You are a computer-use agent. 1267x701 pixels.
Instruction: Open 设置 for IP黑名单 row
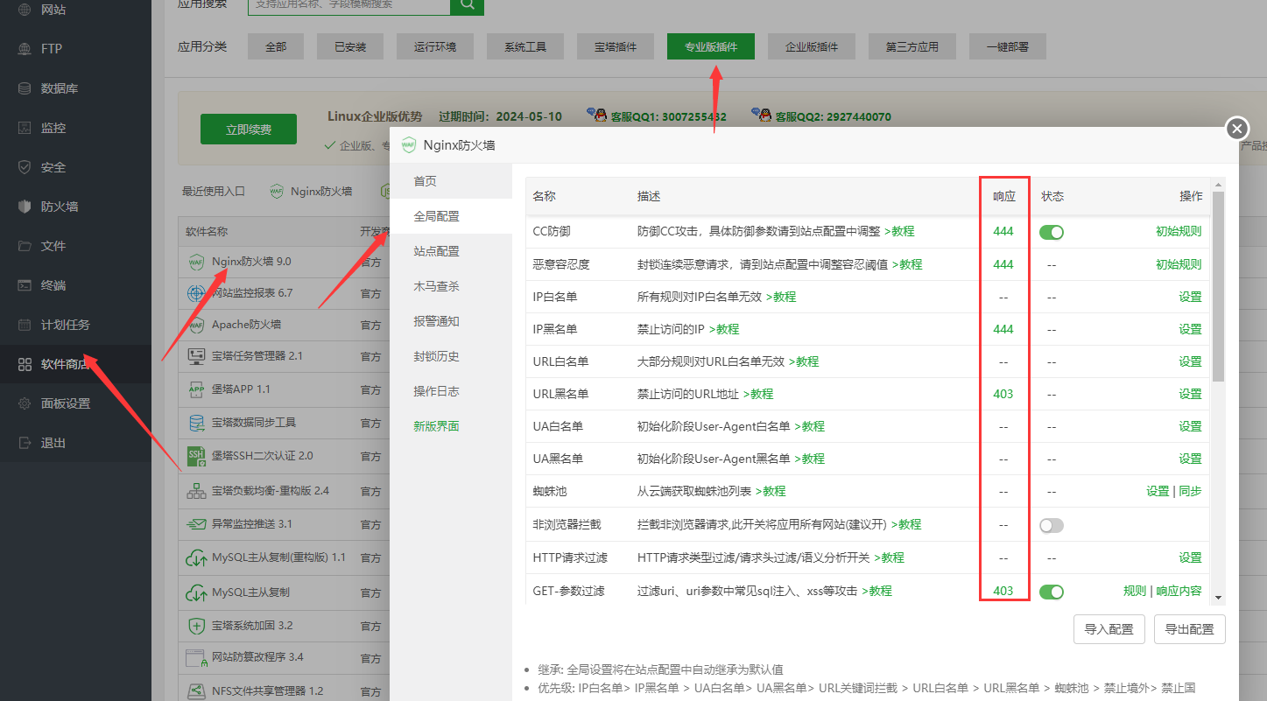[1190, 329]
